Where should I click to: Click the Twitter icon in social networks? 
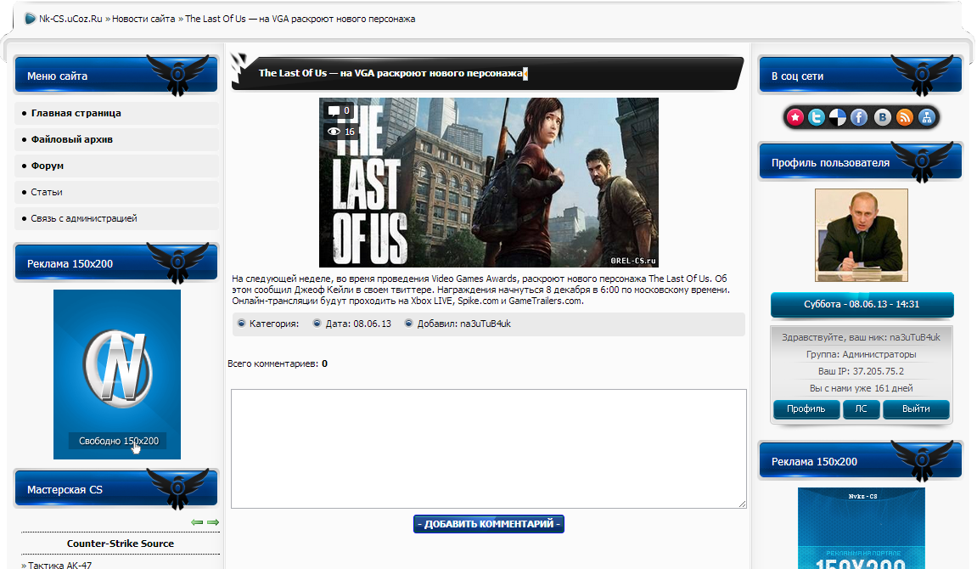click(817, 118)
